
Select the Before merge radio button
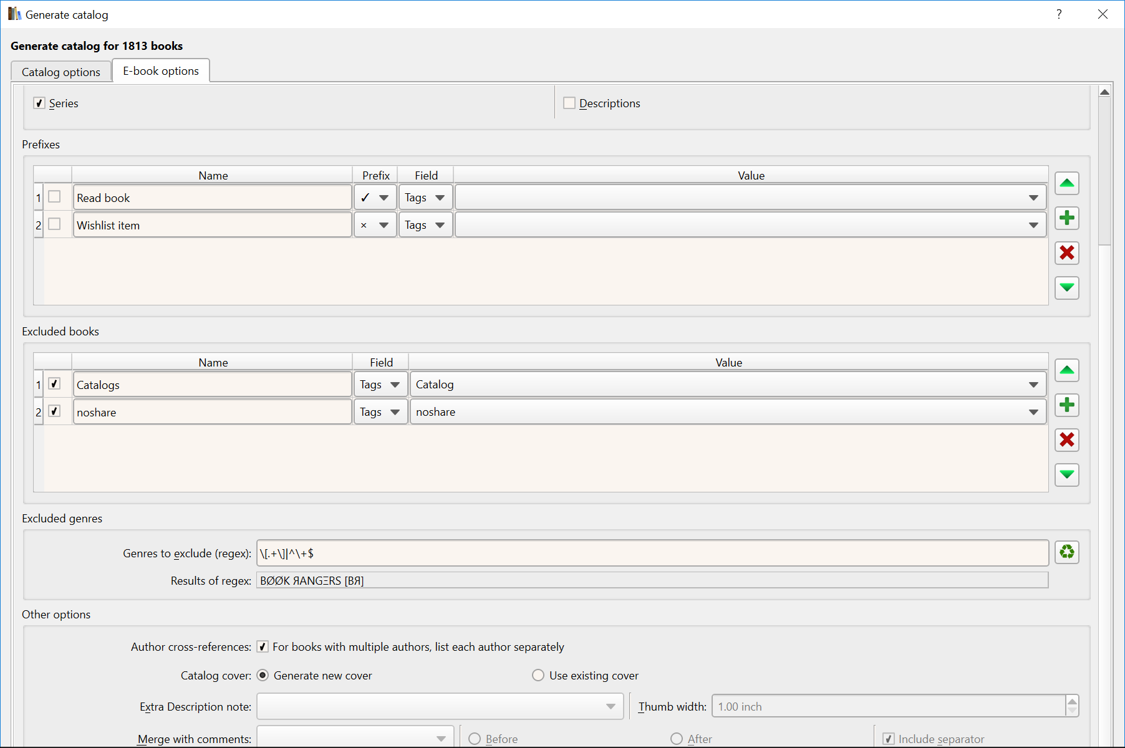(x=475, y=739)
